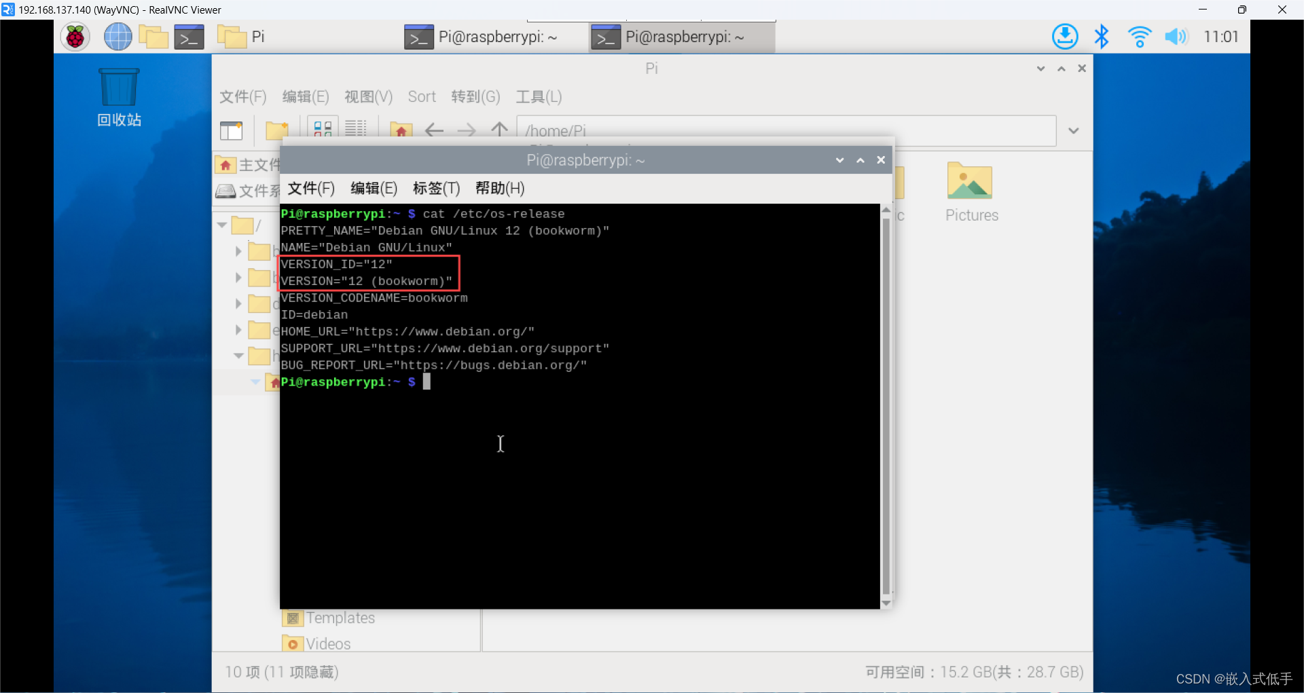Open the path bar dropdown
1304x693 pixels.
coord(1073,130)
